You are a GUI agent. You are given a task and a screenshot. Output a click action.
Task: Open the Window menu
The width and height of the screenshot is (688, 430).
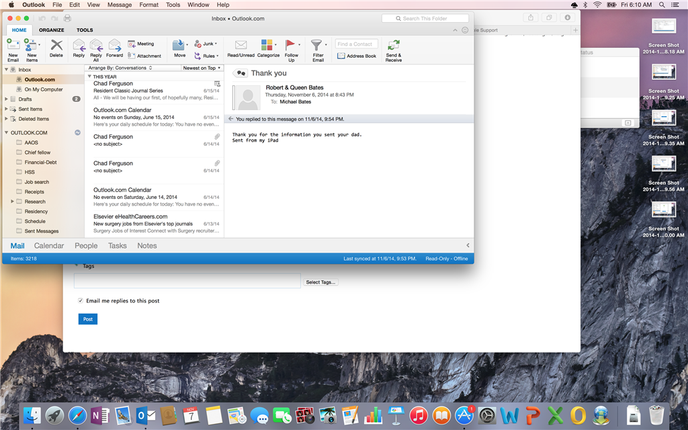pyautogui.click(x=198, y=5)
